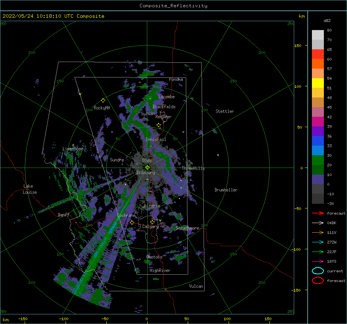347x324 pixels.
Task: Select the 51 dBZ yellow color swatch
Action: 318,83
